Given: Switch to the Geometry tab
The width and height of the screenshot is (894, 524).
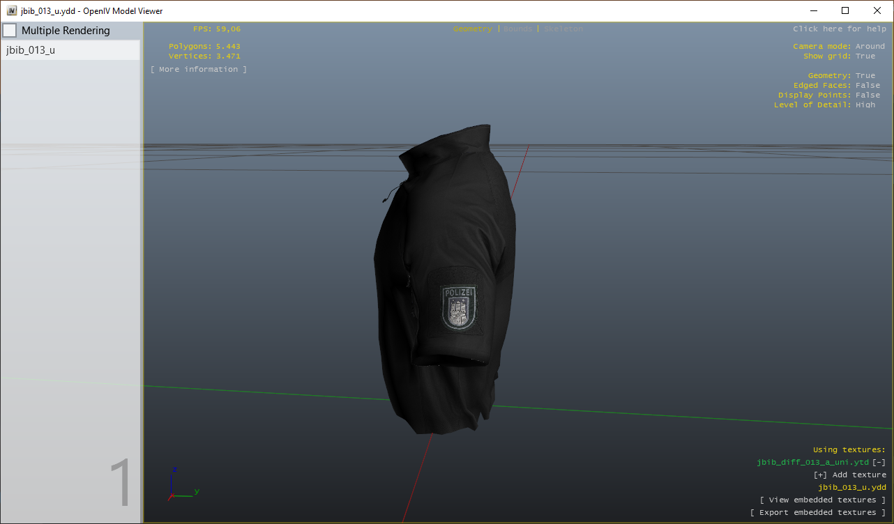Looking at the screenshot, I should point(472,29).
